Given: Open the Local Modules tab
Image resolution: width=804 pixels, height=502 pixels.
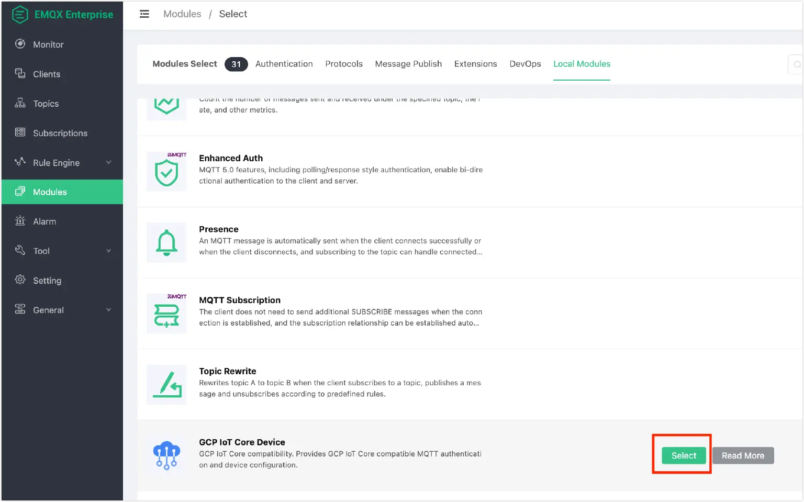Looking at the screenshot, I should pyautogui.click(x=582, y=63).
